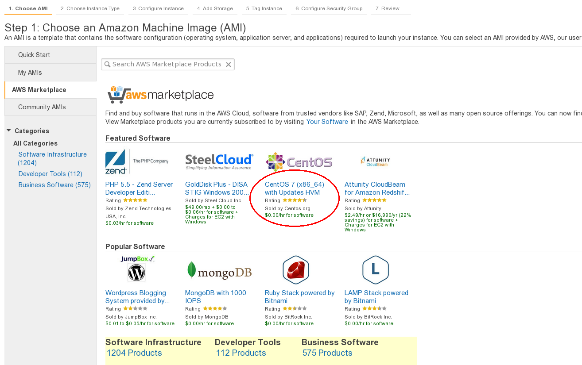Open Software Infrastructure (1204) category
Viewport: 582px width, 365px height.
click(x=52, y=158)
